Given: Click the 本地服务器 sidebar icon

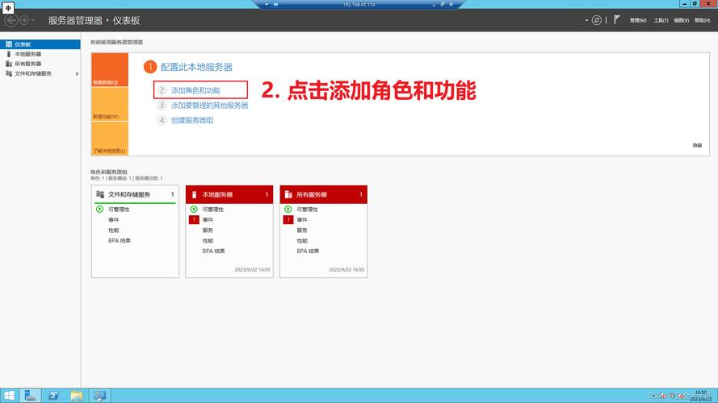Looking at the screenshot, I should (9, 54).
